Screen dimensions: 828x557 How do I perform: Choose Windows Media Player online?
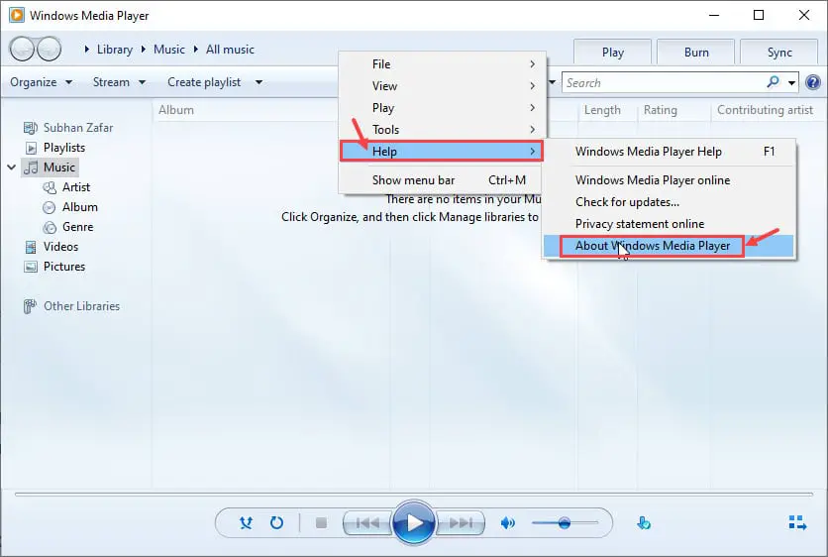click(670, 180)
